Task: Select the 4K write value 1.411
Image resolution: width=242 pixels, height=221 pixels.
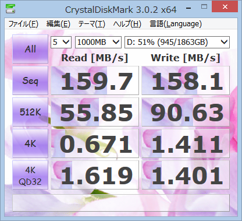Action: coord(186,143)
